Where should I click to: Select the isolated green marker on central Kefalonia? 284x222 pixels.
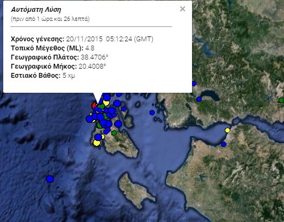click(114, 133)
